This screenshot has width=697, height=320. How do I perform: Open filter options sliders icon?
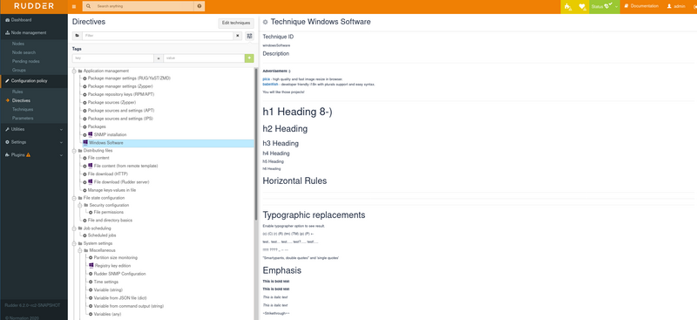[249, 36]
